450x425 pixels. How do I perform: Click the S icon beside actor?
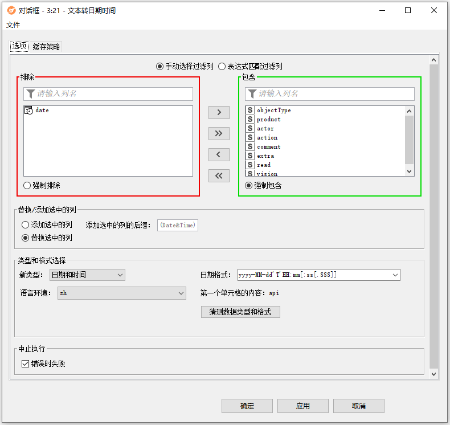250,129
